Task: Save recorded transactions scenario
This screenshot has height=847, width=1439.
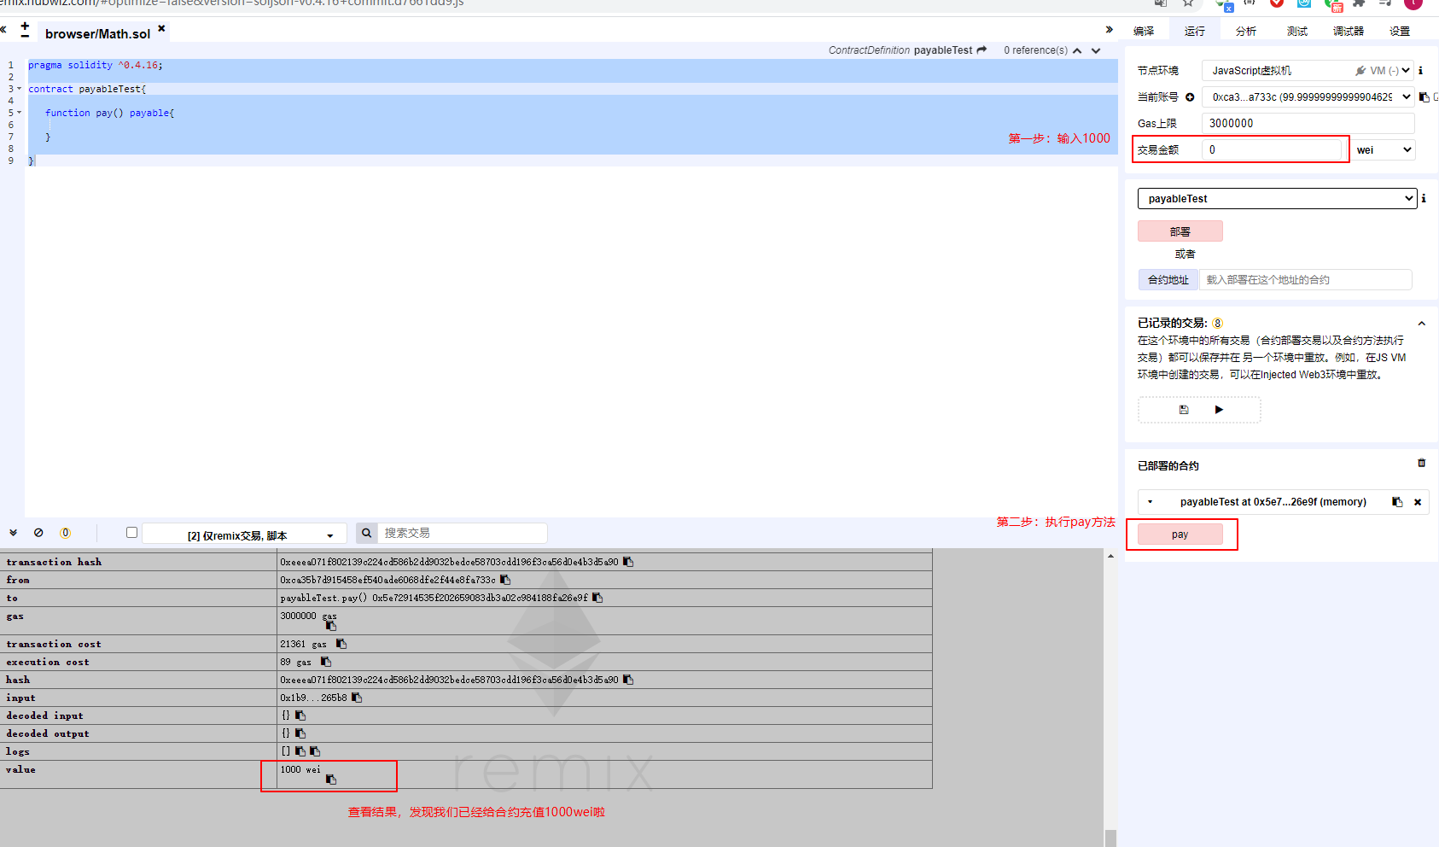Action: coord(1184,410)
